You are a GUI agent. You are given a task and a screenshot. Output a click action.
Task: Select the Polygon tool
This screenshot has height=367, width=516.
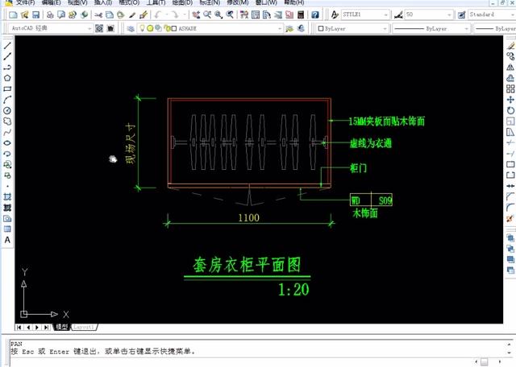pos(7,78)
